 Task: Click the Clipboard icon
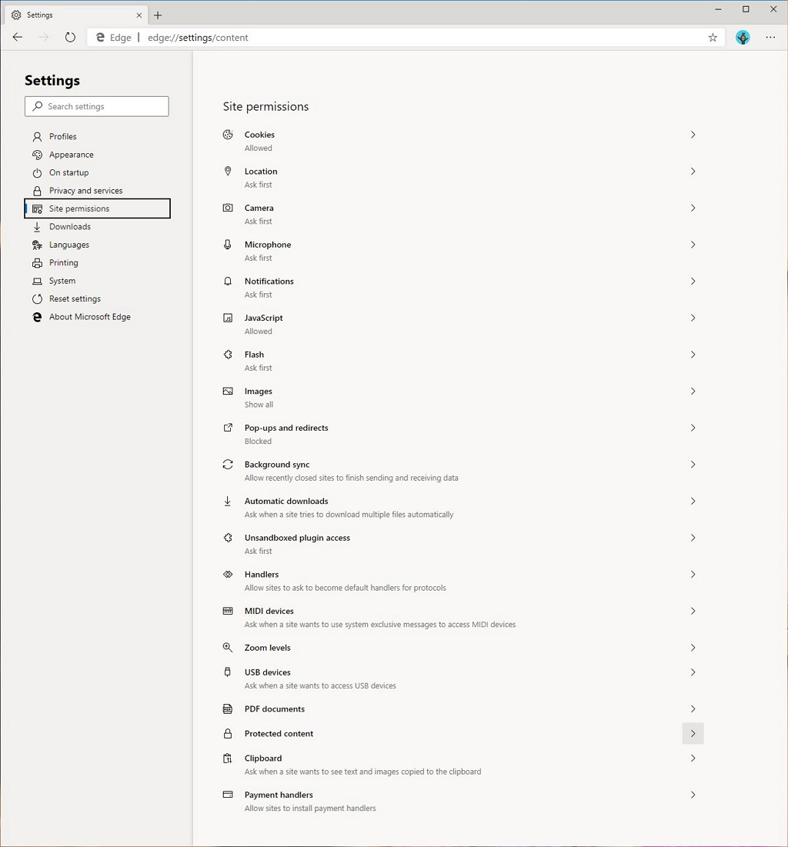228,759
